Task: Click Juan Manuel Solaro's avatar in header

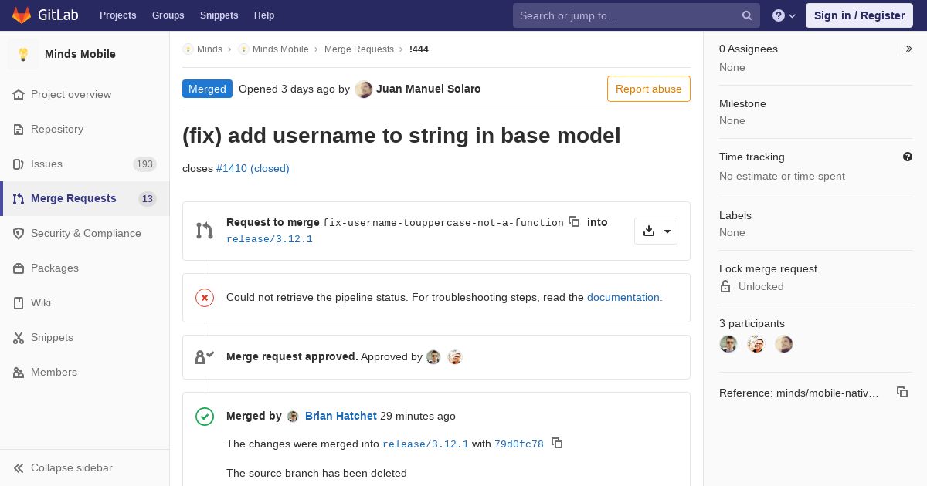Action: click(x=363, y=89)
